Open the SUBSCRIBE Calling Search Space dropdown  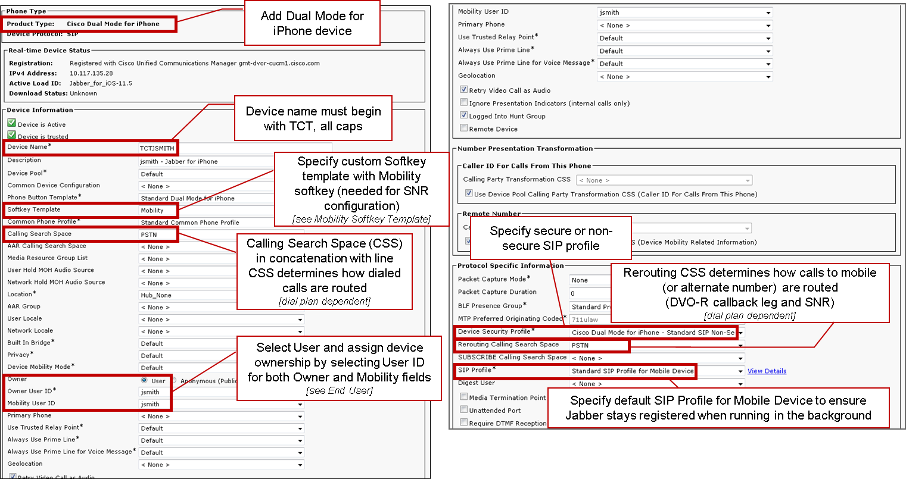(658, 358)
